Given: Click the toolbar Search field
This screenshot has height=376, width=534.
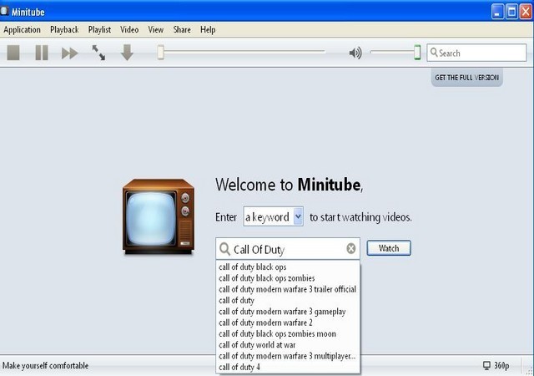Looking at the screenshot, I should (x=476, y=53).
